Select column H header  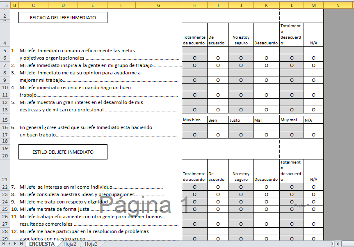[x=194, y=5]
